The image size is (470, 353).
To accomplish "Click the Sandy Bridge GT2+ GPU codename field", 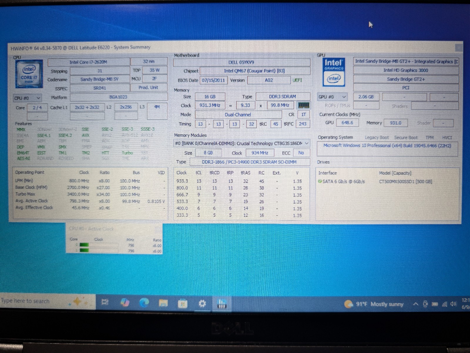I will pos(406,79).
